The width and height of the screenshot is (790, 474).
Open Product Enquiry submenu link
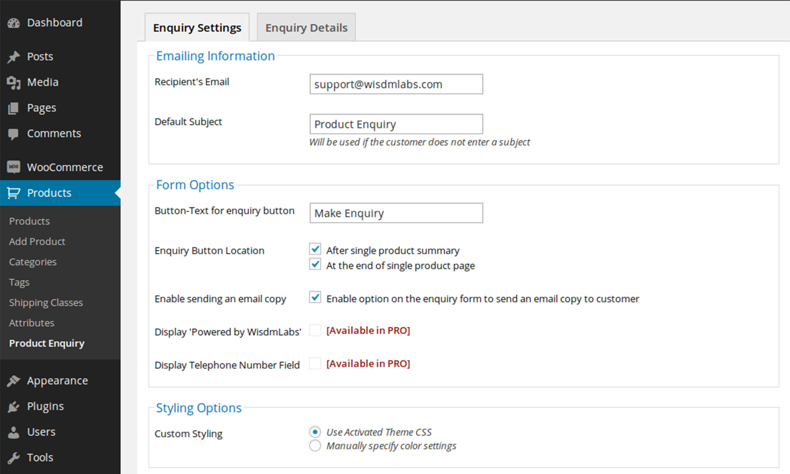[47, 343]
